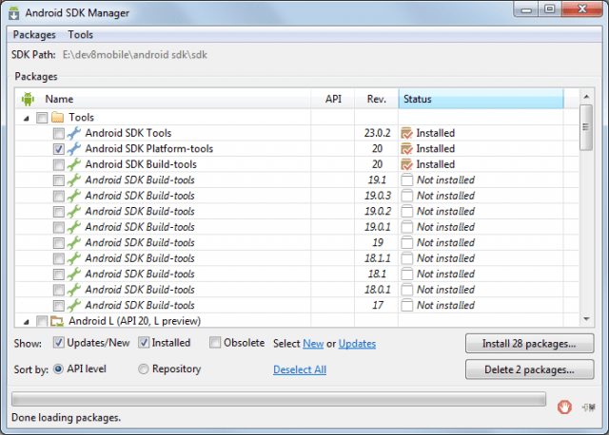Click the wrench icon for Build-tools rev 19.0.3
Image resolution: width=609 pixels, height=435 pixels.
pos(74,196)
